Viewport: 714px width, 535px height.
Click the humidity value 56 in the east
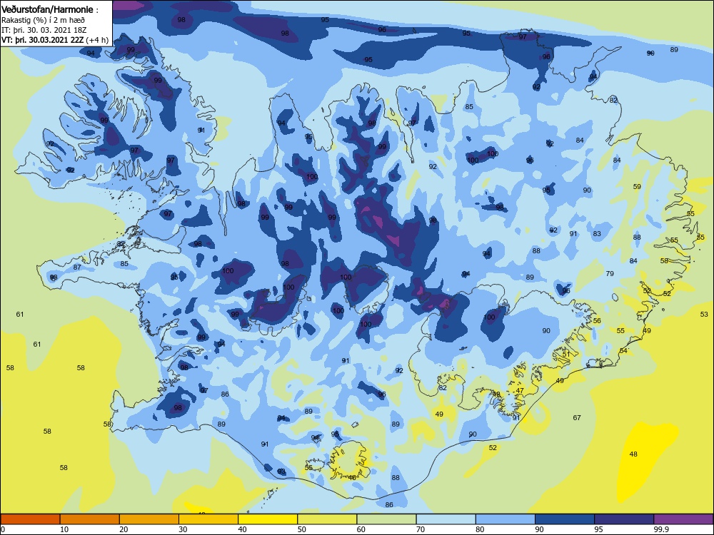point(597,321)
